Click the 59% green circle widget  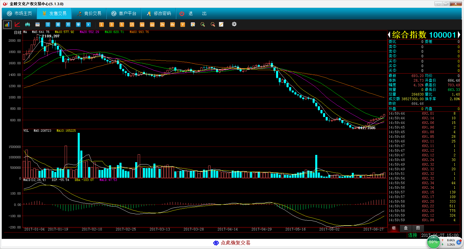[x=433, y=242]
